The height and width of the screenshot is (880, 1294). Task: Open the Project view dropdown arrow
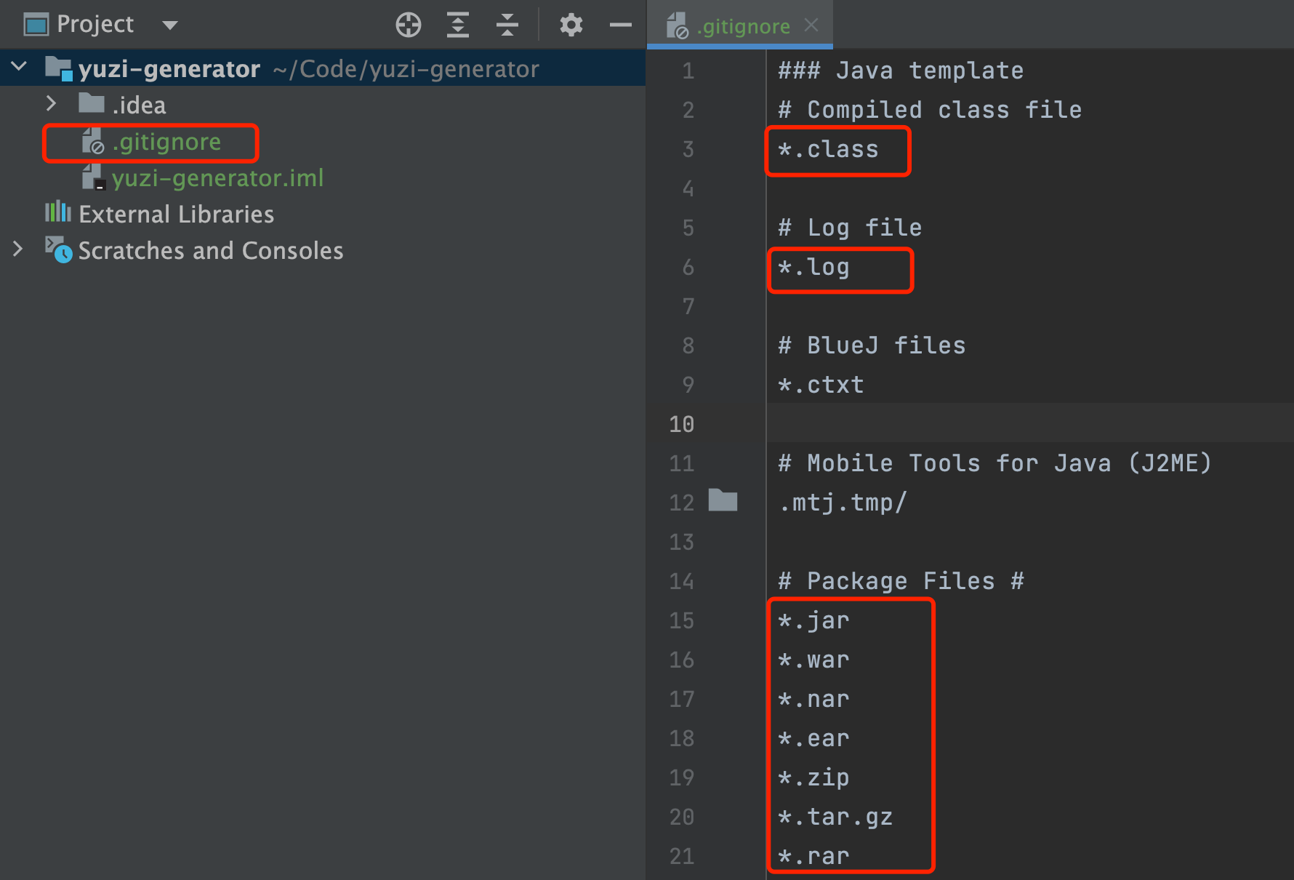[170, 25]
